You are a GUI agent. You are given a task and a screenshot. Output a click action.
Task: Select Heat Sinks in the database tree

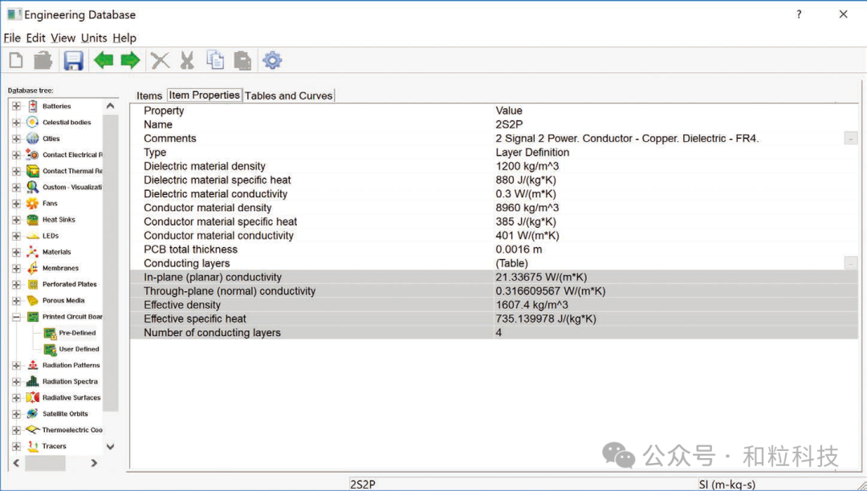[59, 219]
